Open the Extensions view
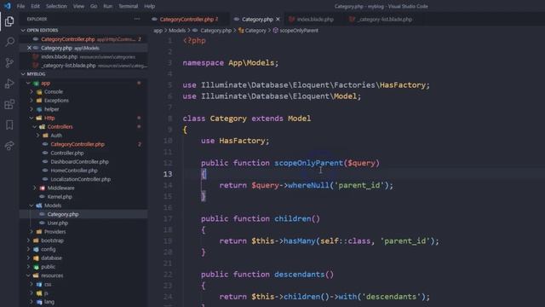 9,104
